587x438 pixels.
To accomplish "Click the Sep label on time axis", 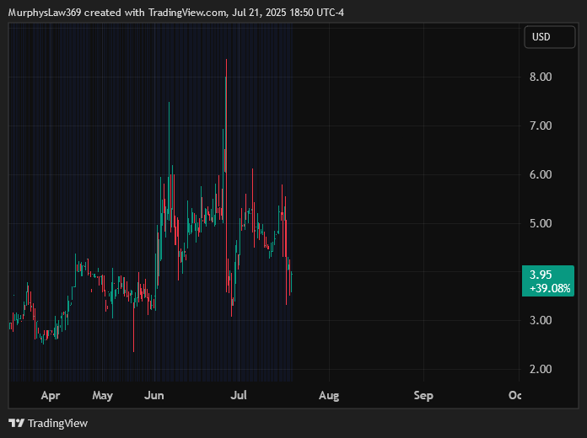I will (423, 396).
